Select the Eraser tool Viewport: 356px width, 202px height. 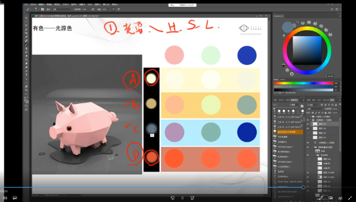point(26,56)
